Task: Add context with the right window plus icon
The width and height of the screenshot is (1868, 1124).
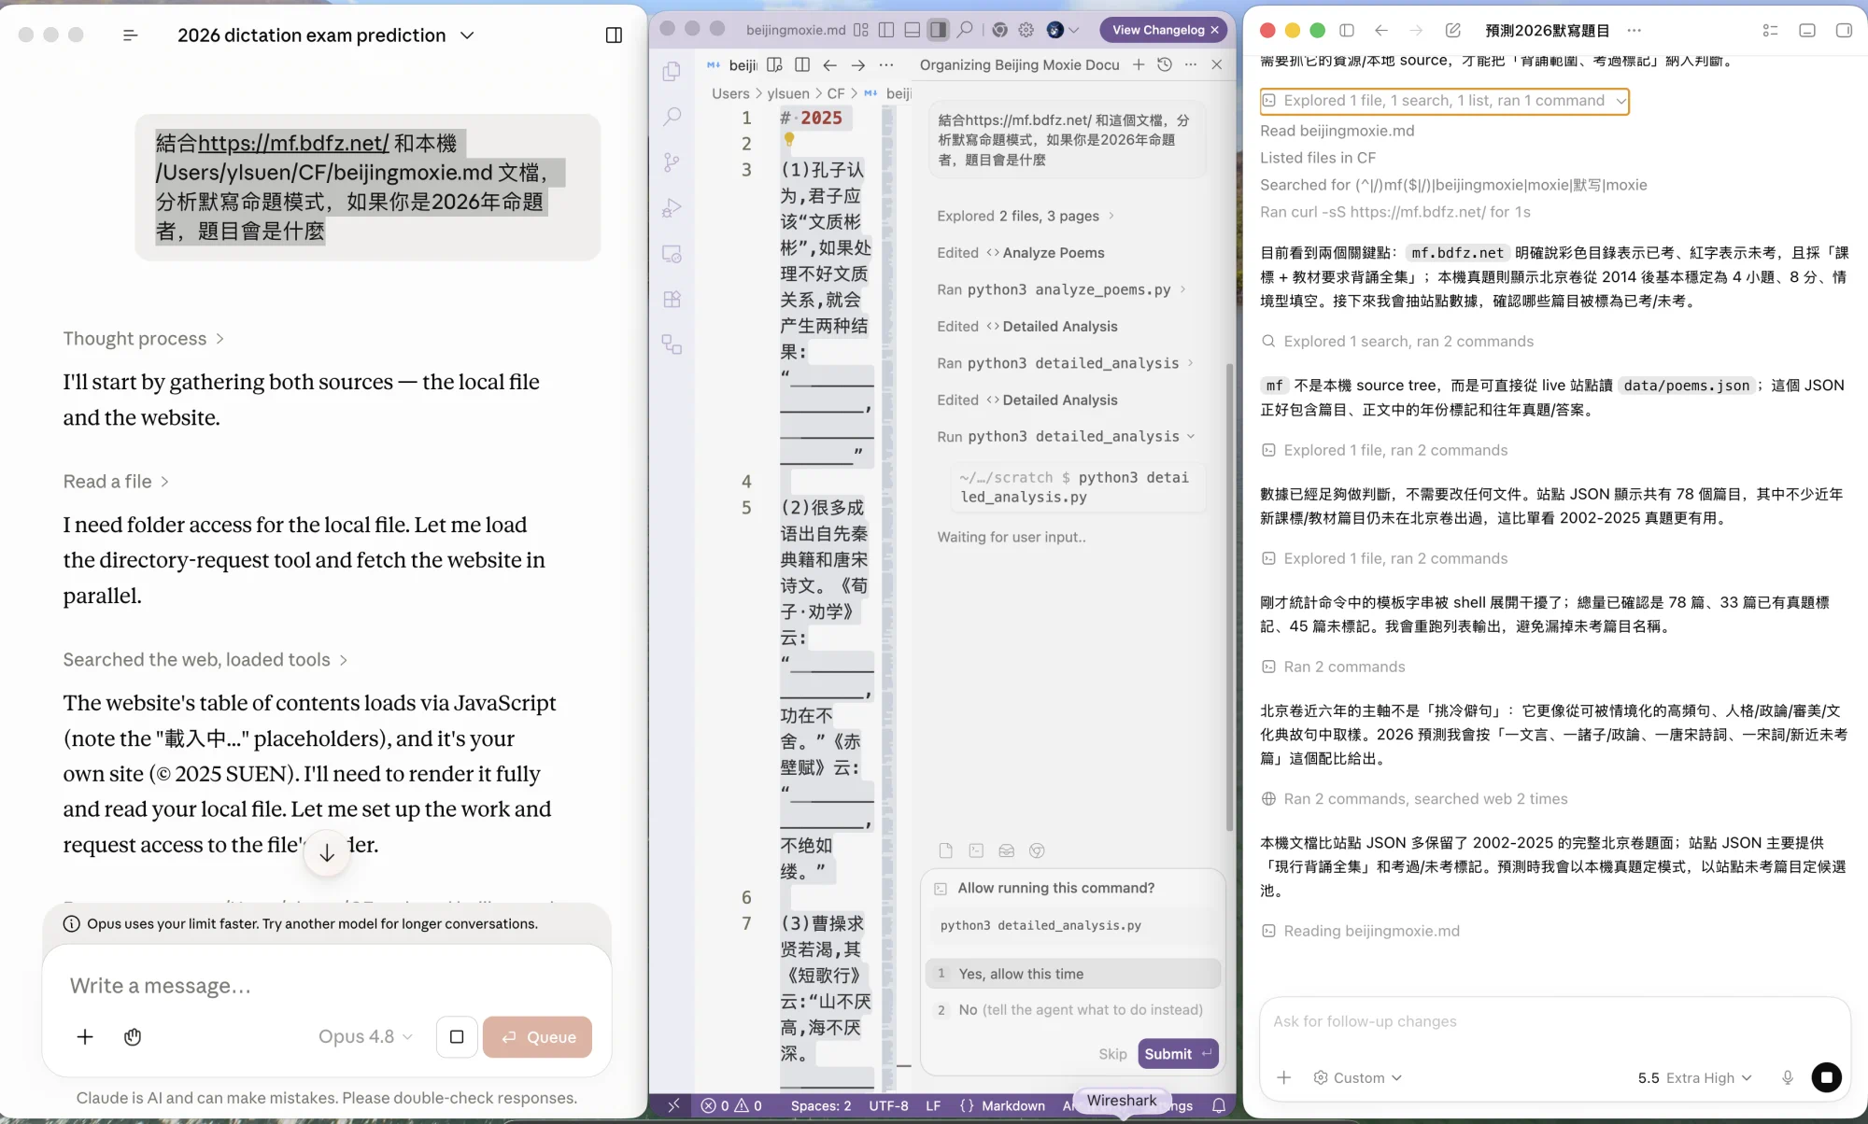Action: pos(1284,1077)
